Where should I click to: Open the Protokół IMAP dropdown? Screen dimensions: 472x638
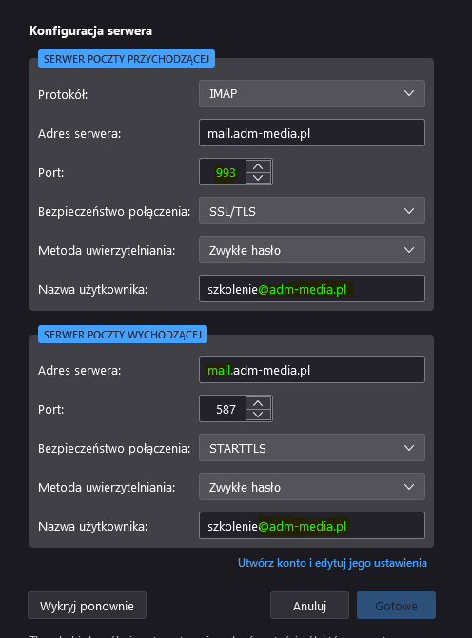312,93
